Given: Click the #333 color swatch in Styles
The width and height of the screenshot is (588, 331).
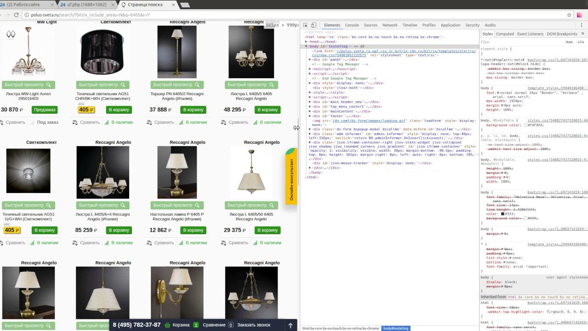Looking at the screenshot, I should pos(503,214).
